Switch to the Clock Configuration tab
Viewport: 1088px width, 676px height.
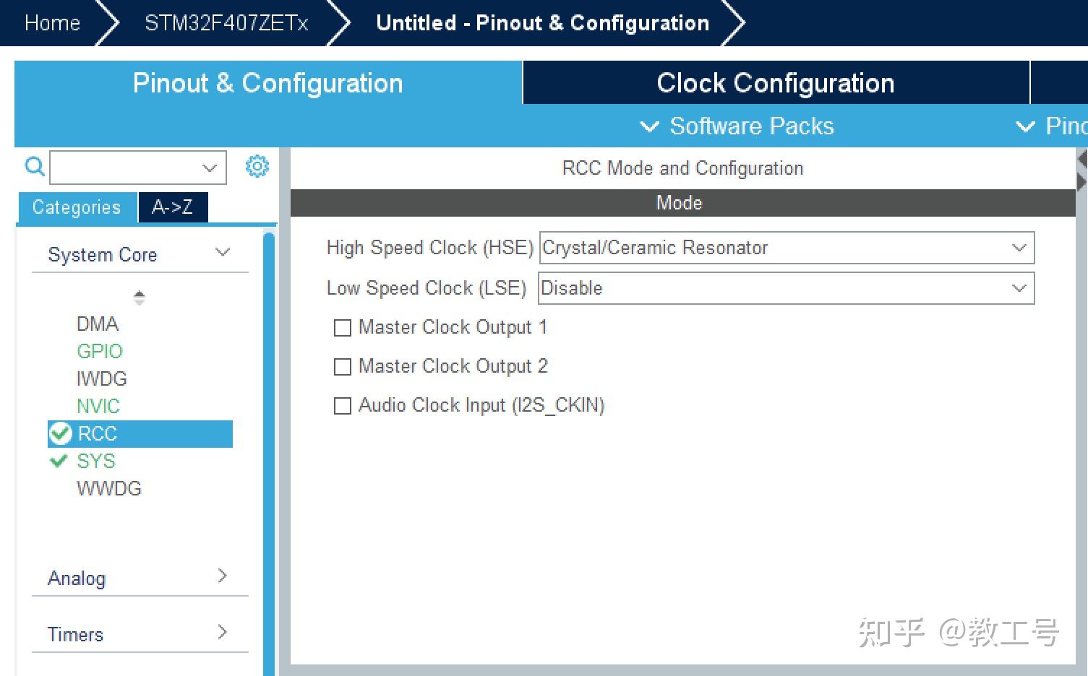click(x=776, y=83)
